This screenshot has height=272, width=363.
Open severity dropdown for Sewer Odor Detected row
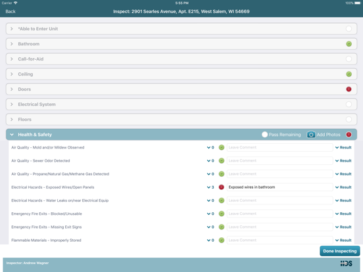(210, 160)
